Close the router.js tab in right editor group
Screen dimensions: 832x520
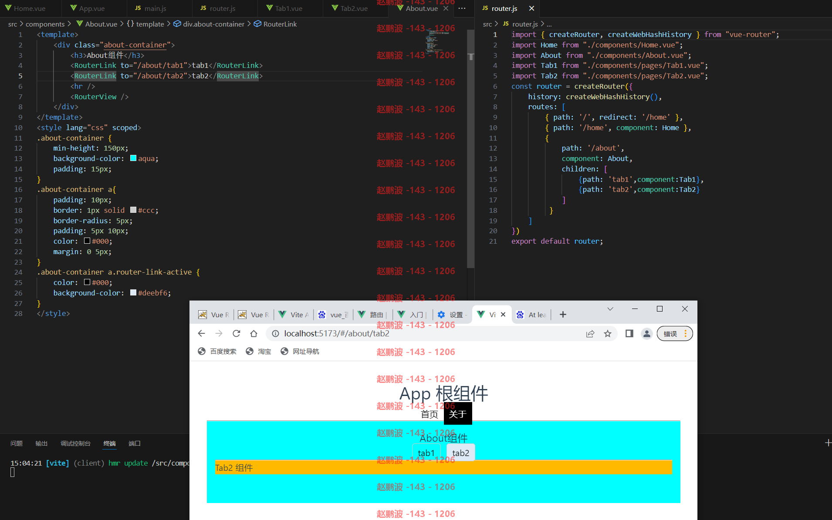tap(531, 8)
